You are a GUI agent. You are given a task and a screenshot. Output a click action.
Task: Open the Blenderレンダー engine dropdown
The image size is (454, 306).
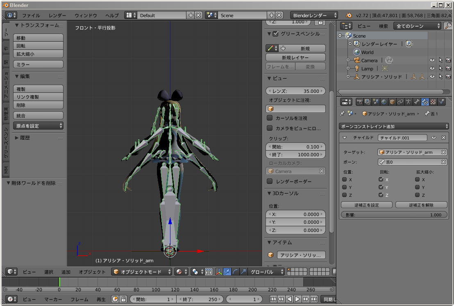314,15
